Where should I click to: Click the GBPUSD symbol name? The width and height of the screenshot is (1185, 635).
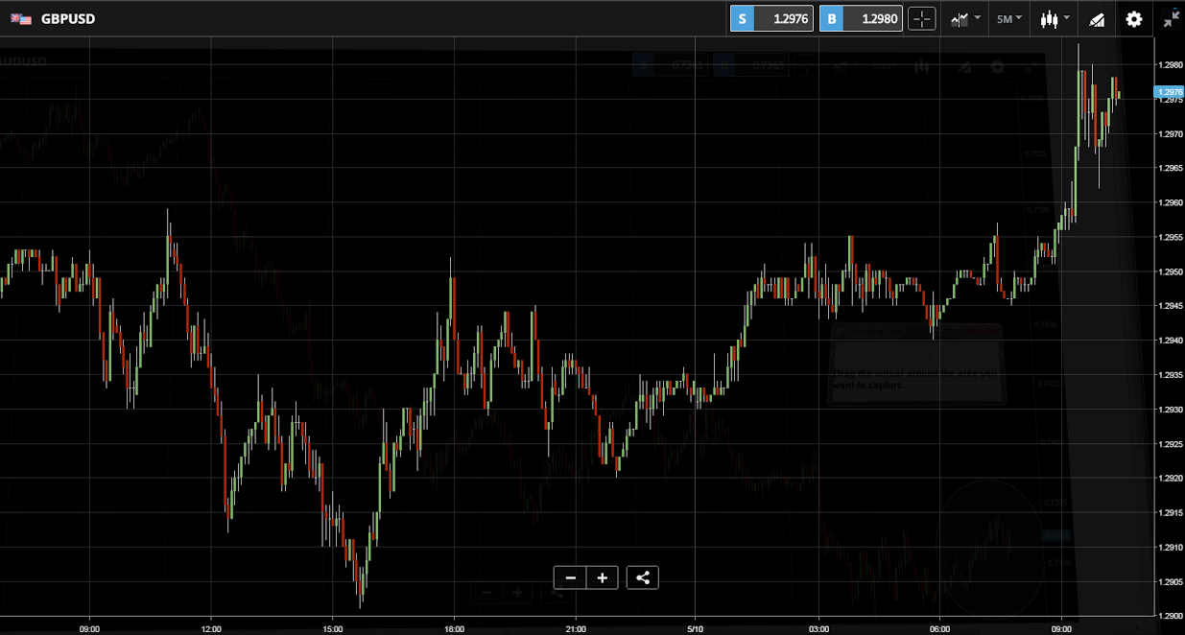68,18
